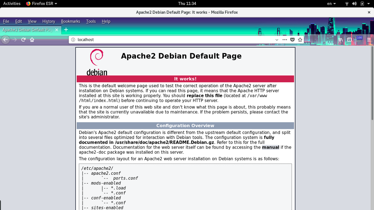
Task: Click the forward navigation arrow
Action: pyautogui.click(x=14, y=40)
